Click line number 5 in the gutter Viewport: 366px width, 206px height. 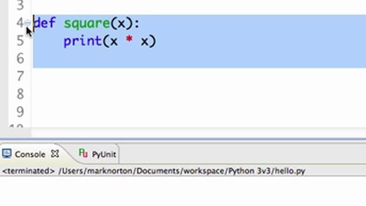point(21,41)
